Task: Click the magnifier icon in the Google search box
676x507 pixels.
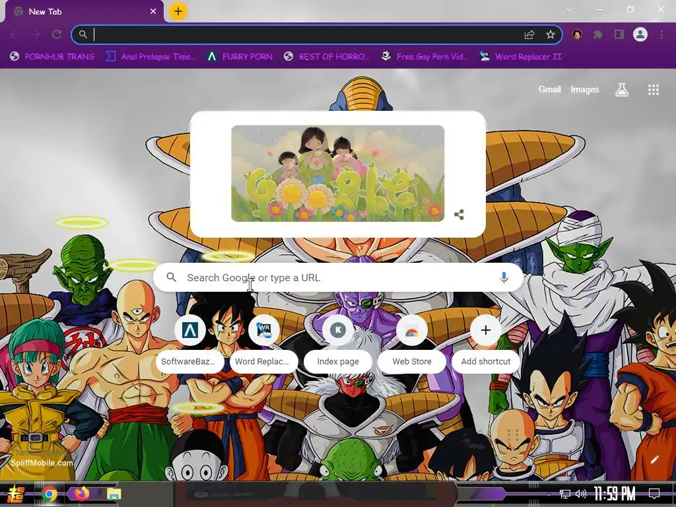Action: [x=171, y=277]
